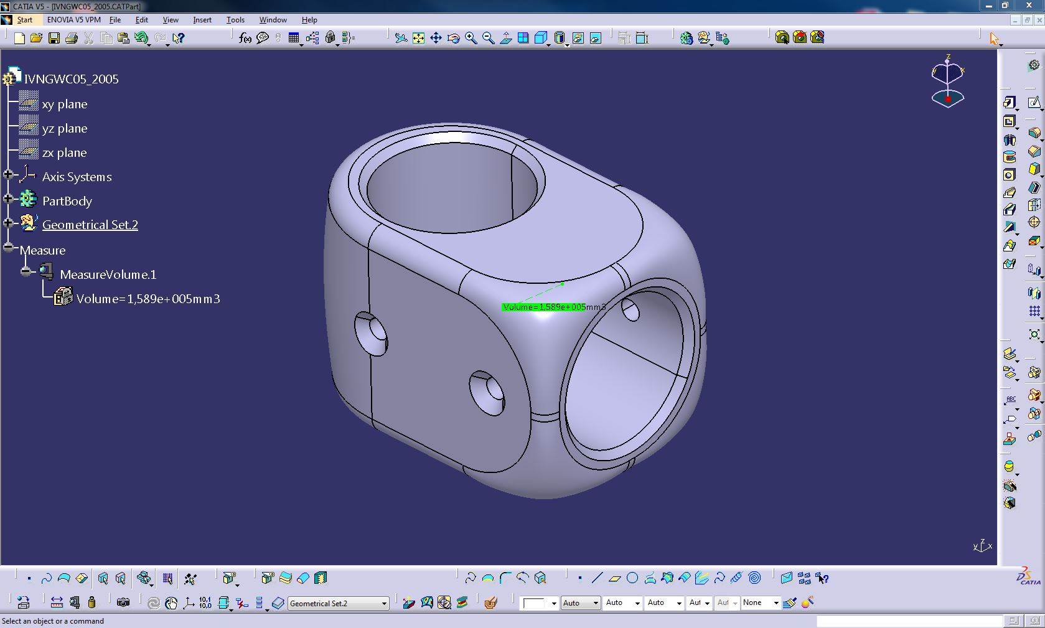
Task: Toggle the Multi-View four-pane layout icon
Action: [523, 39]
